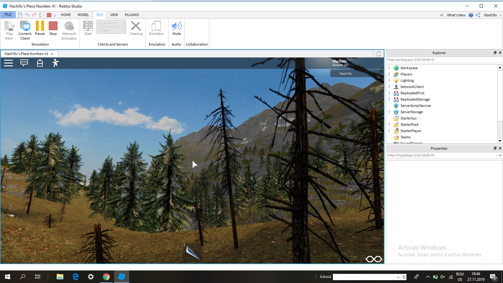Expand the Workspace node in Explorer
The height and width of the screenshot is (283, 503).
click(389, 68)
